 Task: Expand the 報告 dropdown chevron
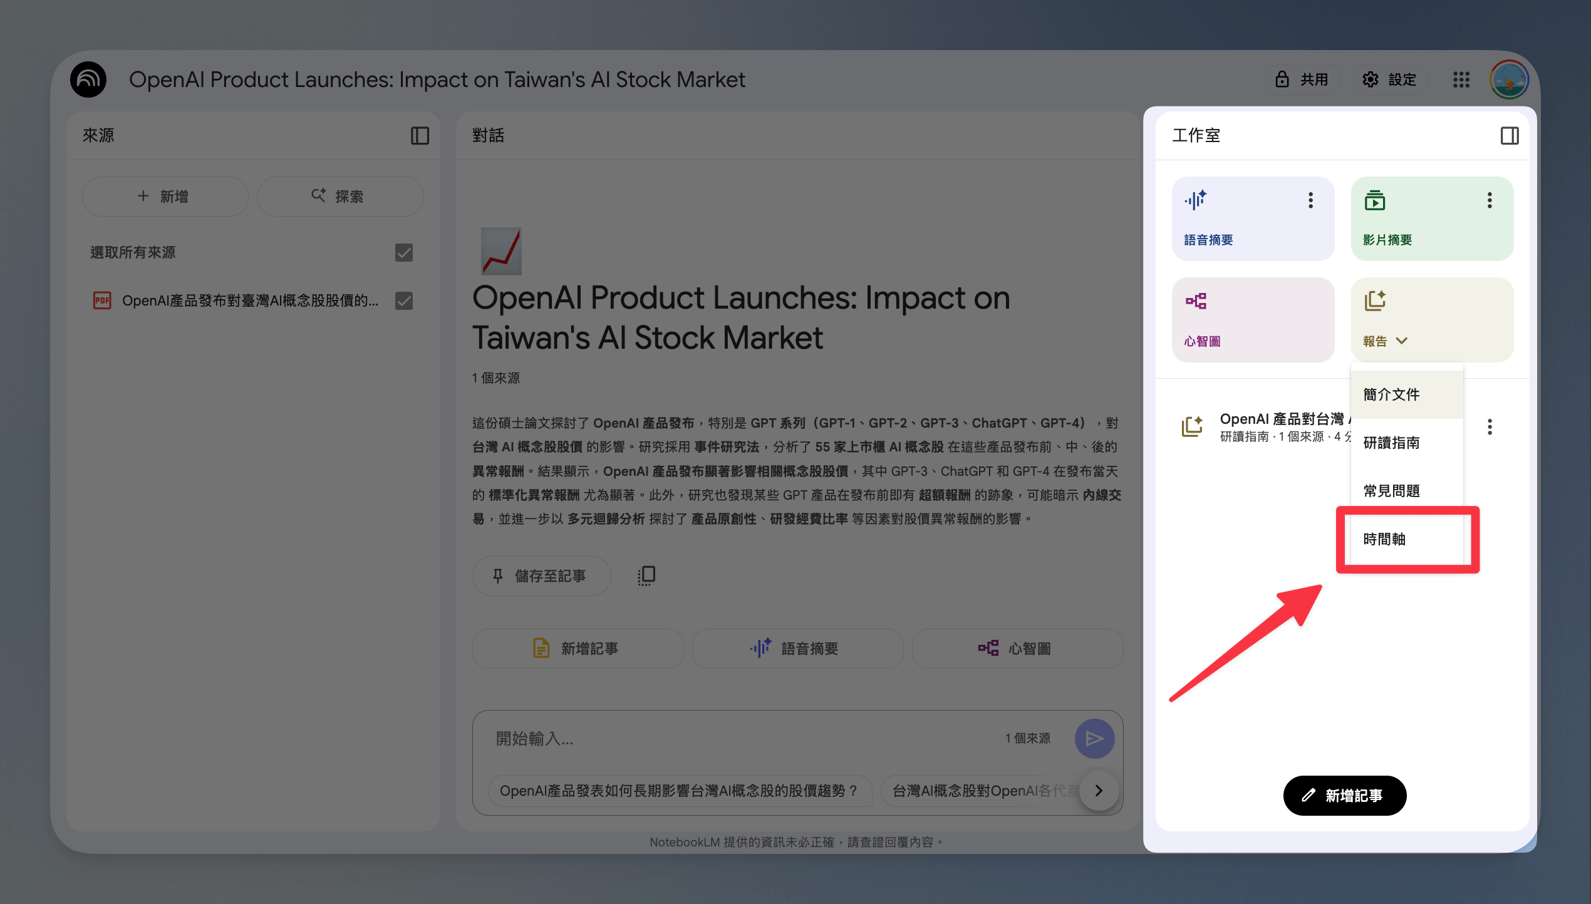coord(1402,341)
